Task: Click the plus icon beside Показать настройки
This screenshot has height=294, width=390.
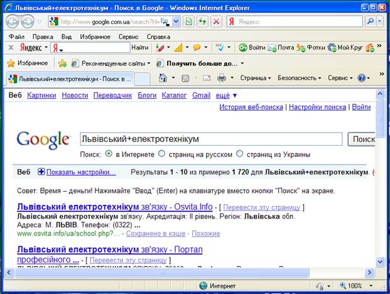Action: [41, 171]
